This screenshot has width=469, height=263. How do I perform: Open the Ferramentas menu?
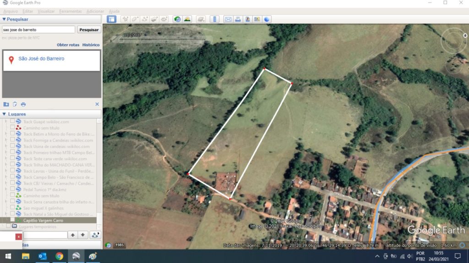point(70,11)
